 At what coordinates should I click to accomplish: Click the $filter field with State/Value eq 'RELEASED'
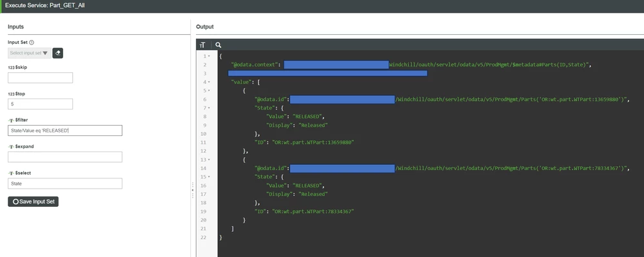tap(65, 131)
